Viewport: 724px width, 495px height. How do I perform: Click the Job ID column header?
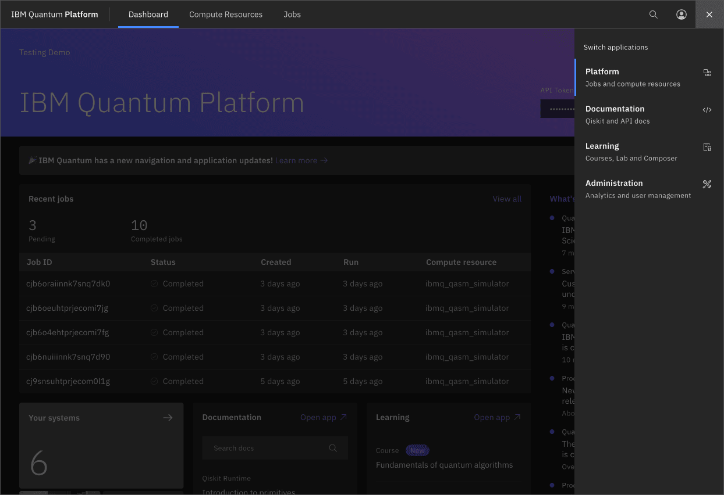(39, 262)
